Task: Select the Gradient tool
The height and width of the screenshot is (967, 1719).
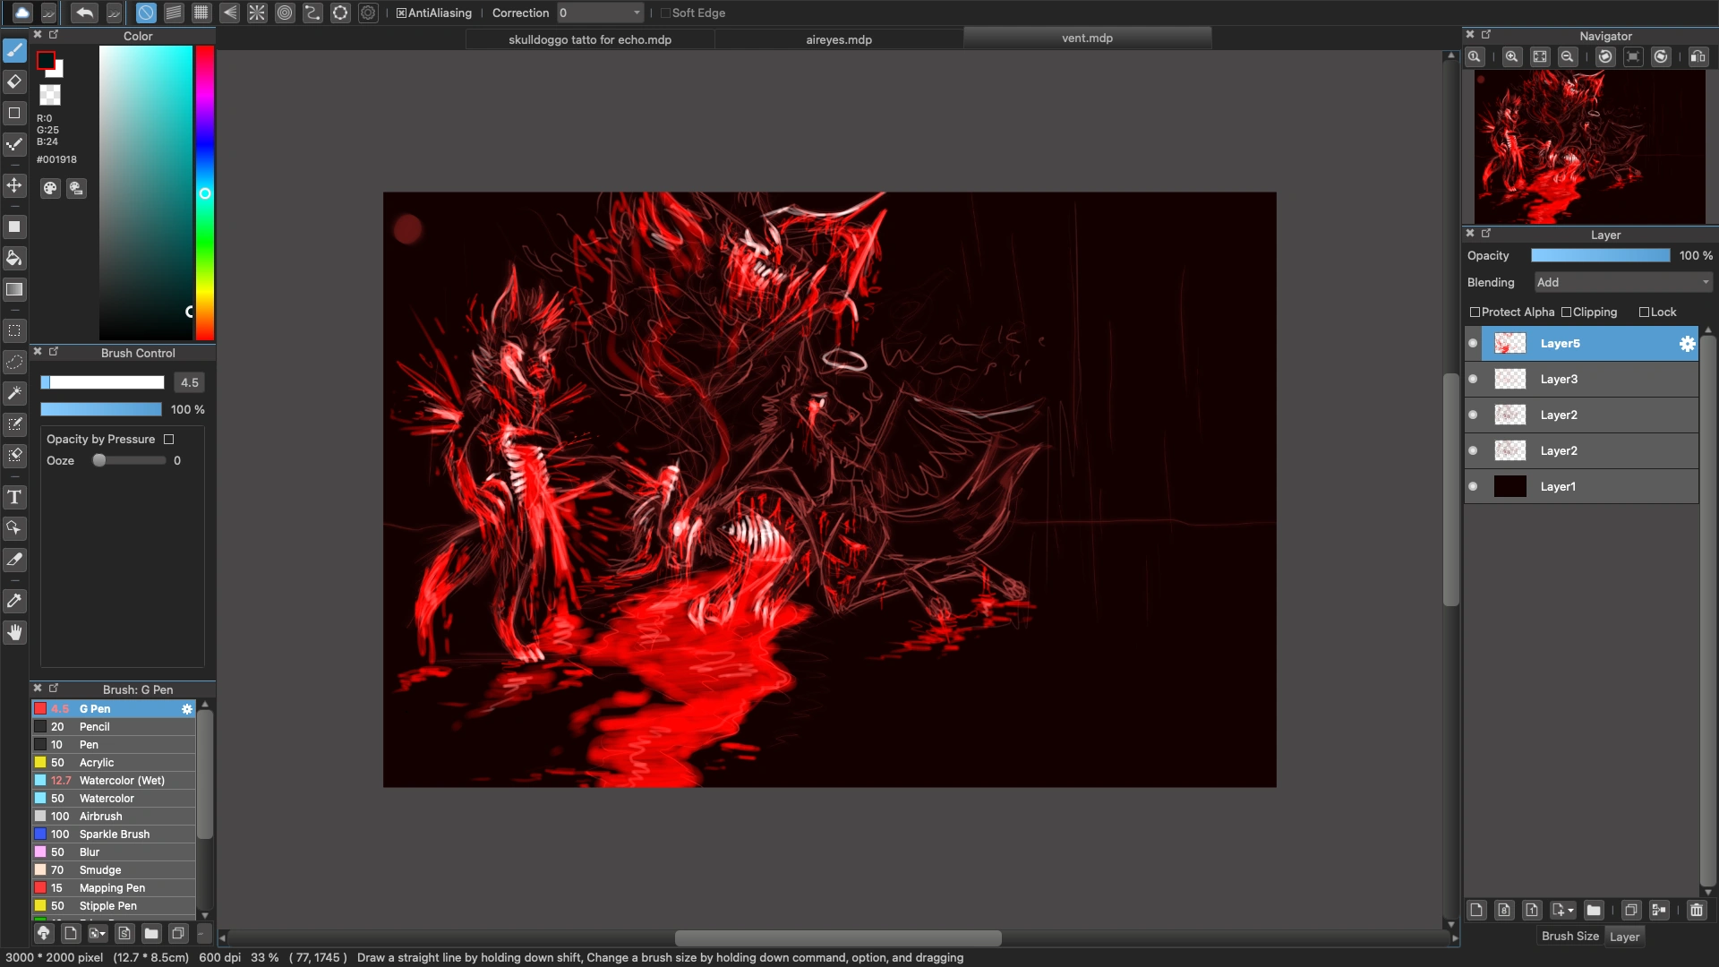Action: pyautogui.click(x=14, y=289)
